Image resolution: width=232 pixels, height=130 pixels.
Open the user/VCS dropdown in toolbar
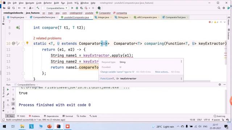tap(31, 8)
